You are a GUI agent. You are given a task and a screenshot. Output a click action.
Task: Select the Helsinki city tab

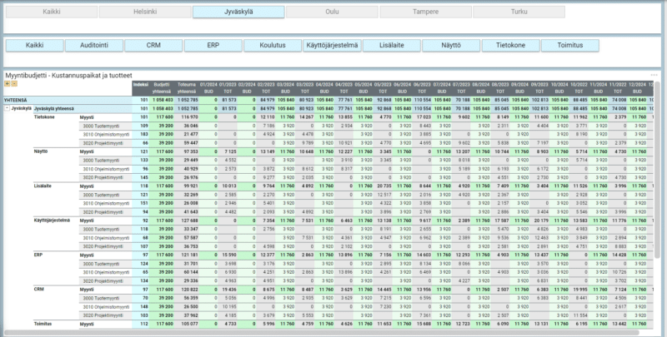point(144,12)
